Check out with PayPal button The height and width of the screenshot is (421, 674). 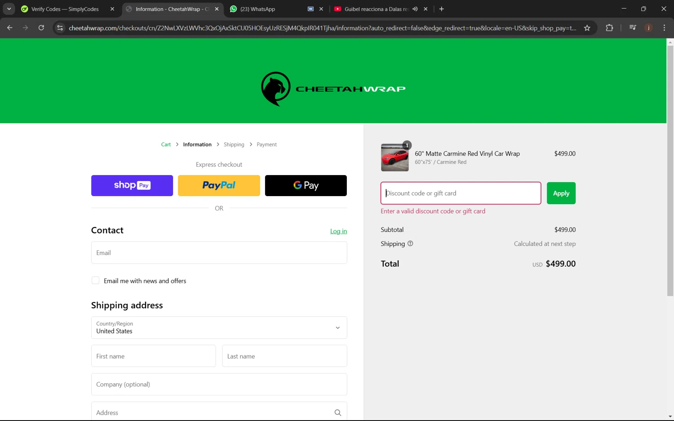click(x=219, y=185)
